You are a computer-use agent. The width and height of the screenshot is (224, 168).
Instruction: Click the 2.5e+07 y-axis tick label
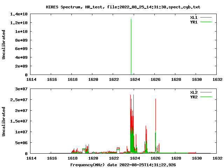click(x=19, y=100)
